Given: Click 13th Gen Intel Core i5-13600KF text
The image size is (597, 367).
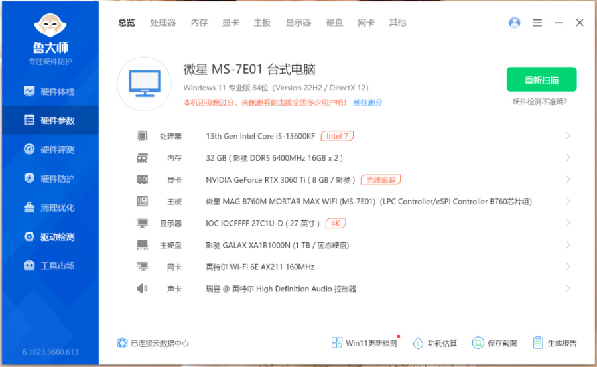Looking at the screenshot, I should point(261,136).
